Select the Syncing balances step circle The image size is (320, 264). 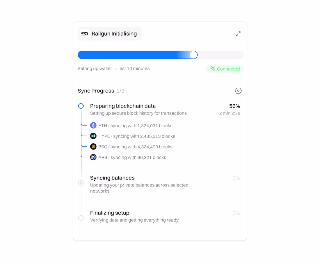point(81,183)
